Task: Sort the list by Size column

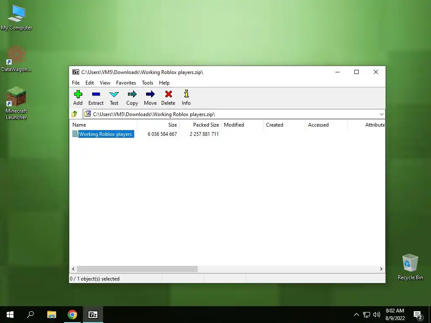Action: [158, 124]
